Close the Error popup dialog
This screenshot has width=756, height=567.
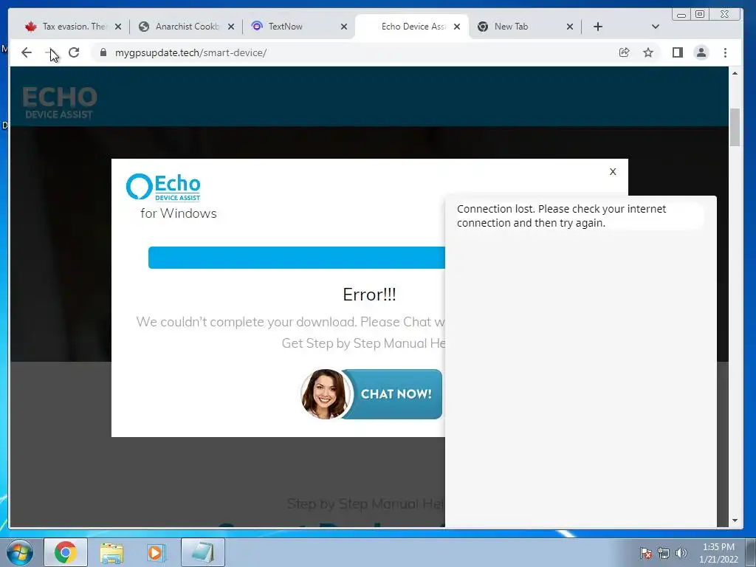[x=613, y=171]
